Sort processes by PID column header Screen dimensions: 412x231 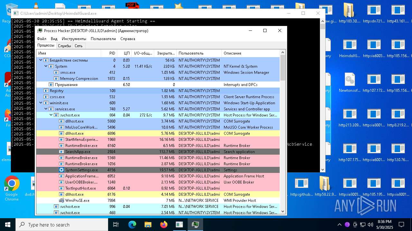(x=109, y=53)
